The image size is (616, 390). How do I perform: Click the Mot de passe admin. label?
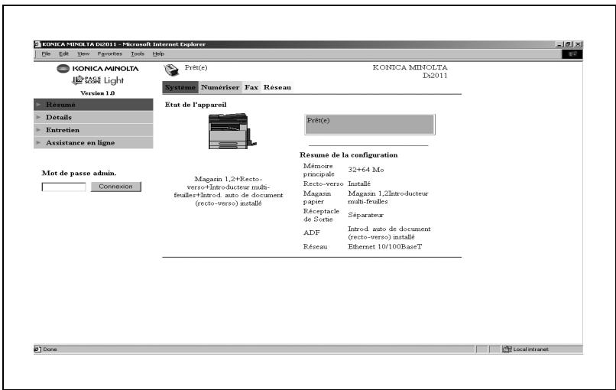[x=79, y=173]
